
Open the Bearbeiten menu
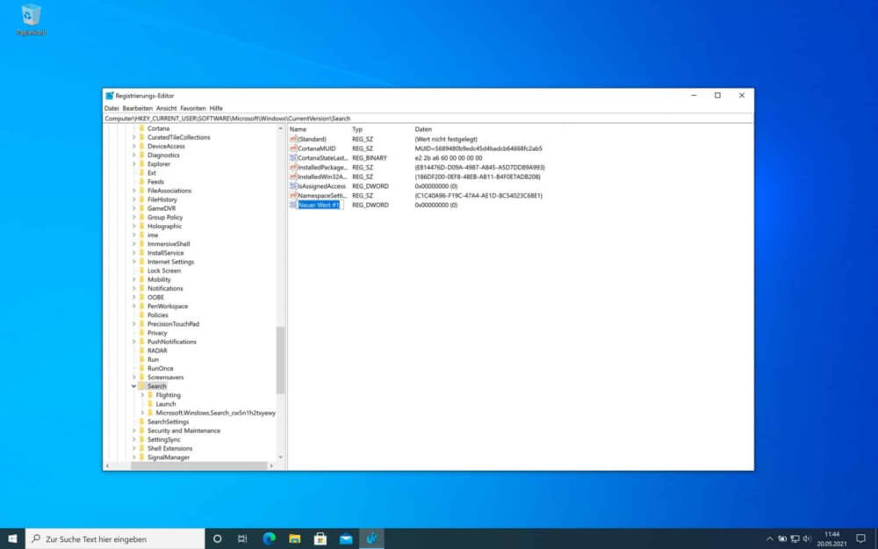tap(137, 108)
